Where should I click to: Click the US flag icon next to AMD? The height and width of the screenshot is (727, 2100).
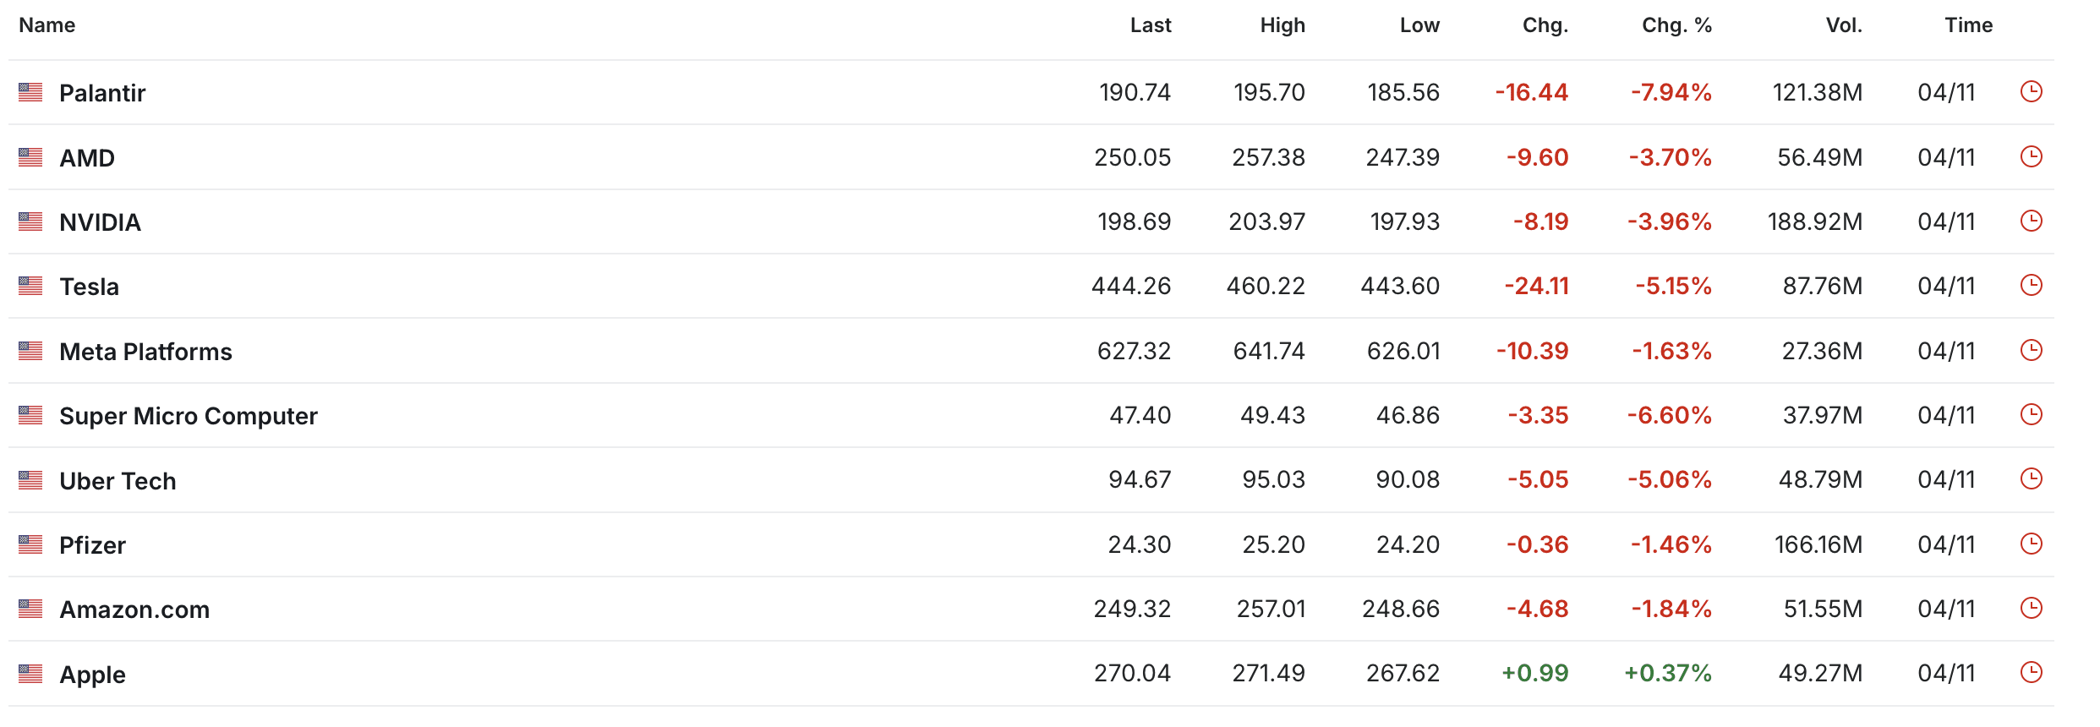pos(30,157)
